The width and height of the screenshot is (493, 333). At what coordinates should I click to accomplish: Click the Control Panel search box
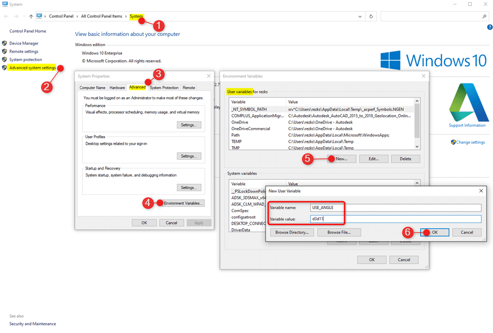pos(435,16)
